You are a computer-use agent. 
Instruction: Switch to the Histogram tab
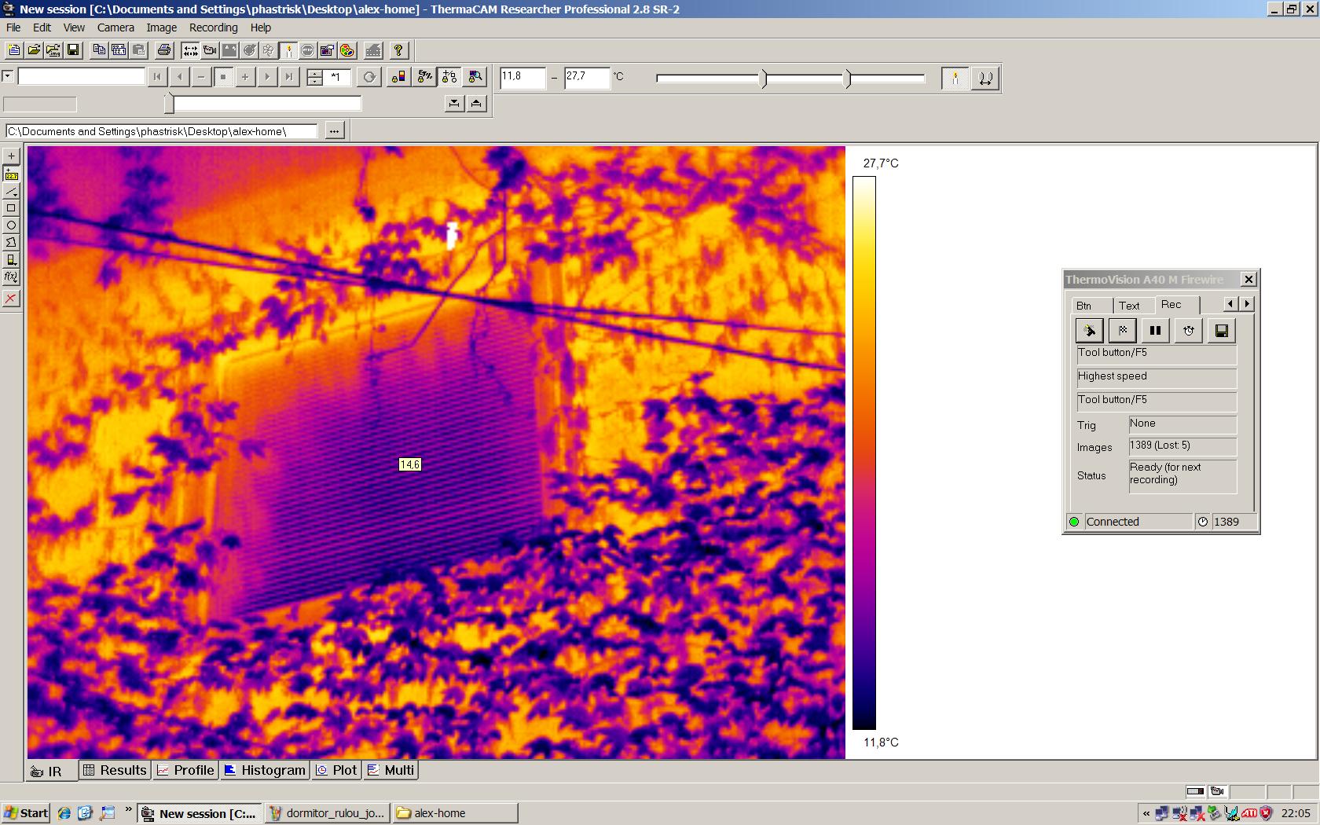pos(265,770)
